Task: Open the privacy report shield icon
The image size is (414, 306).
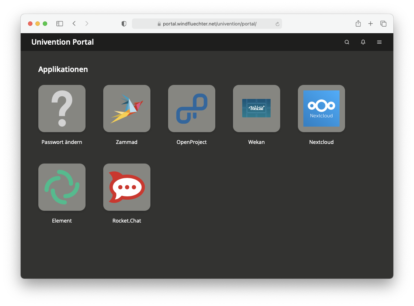Action: (124, 24)
